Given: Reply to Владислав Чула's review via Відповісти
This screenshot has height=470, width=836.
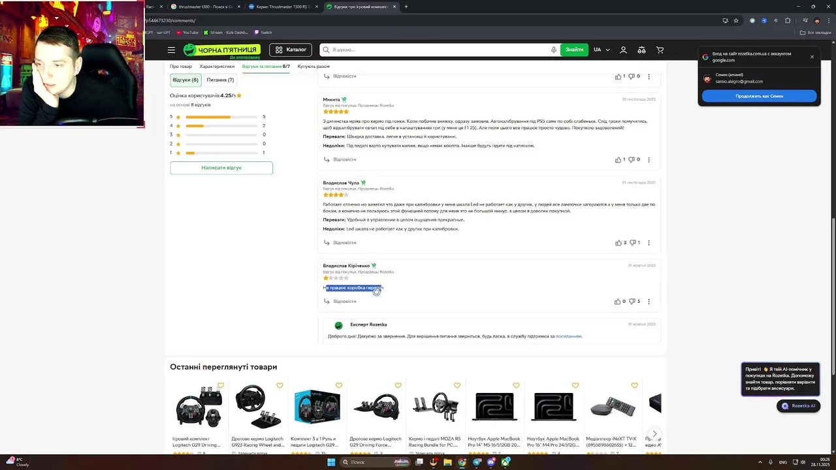Looking at the screenshot, I should click(x=340, y=243).
